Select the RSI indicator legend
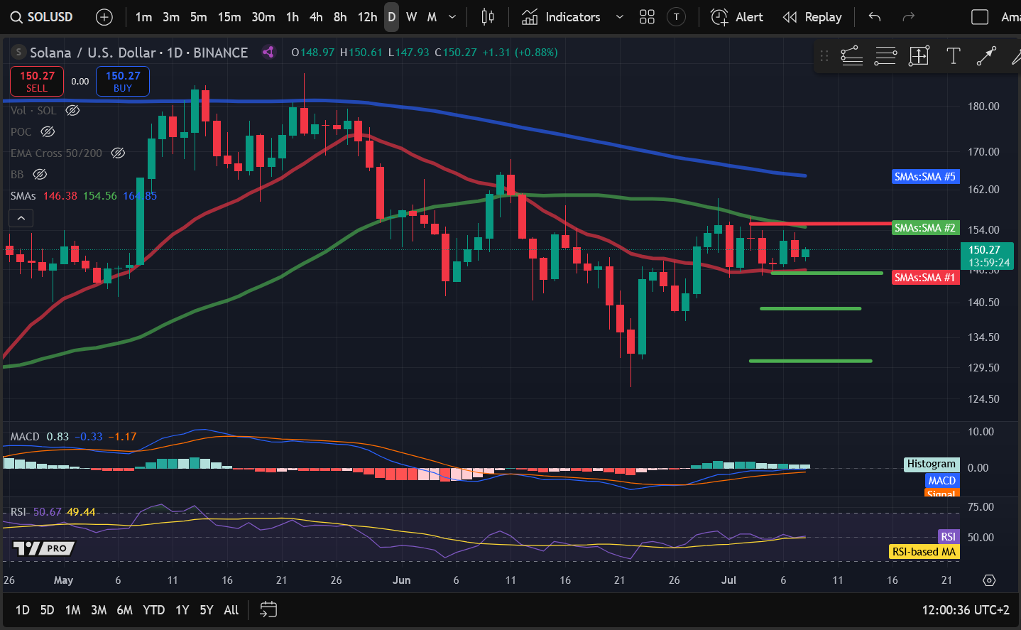The height and width of the screenshot is (630, 1021). 18,511
